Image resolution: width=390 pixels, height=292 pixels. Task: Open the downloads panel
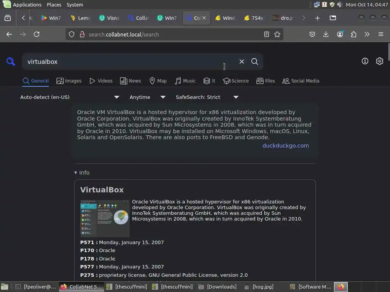[x=326, y=34]
